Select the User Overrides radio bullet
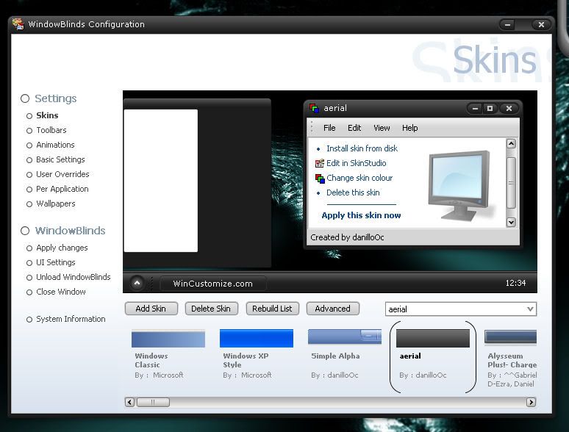The width and height of the screenshot is (569, 432). [x=29, y=175]
